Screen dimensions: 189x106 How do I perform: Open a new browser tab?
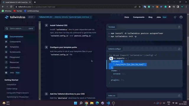[x=35, y=2]
